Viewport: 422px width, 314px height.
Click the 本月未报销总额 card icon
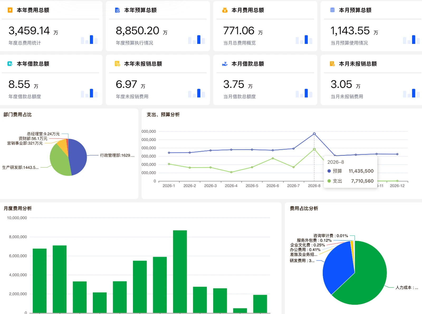[x=332, y=64]
